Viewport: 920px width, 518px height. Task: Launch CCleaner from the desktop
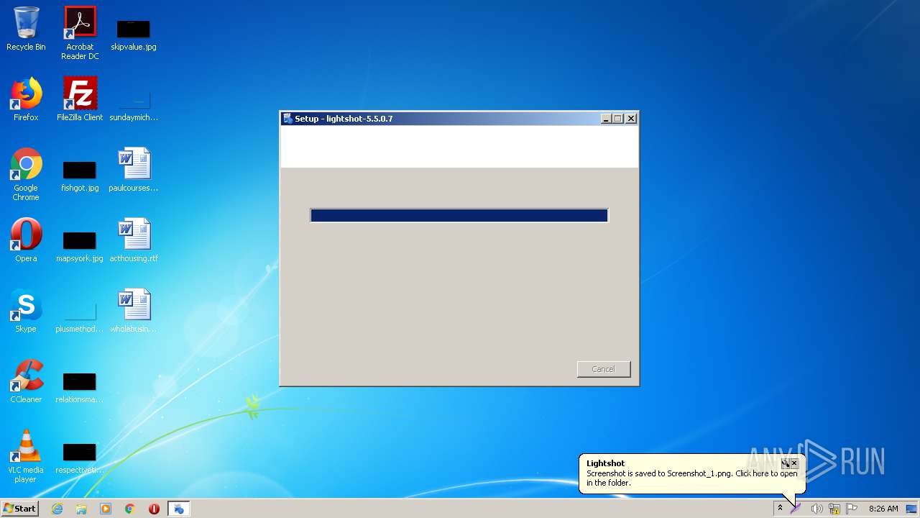click(26, 381)
